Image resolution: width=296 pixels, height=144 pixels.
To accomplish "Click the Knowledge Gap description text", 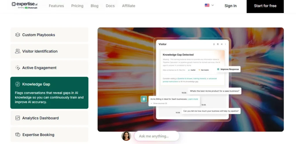I will pyautogui.click(x=49, y=97).
